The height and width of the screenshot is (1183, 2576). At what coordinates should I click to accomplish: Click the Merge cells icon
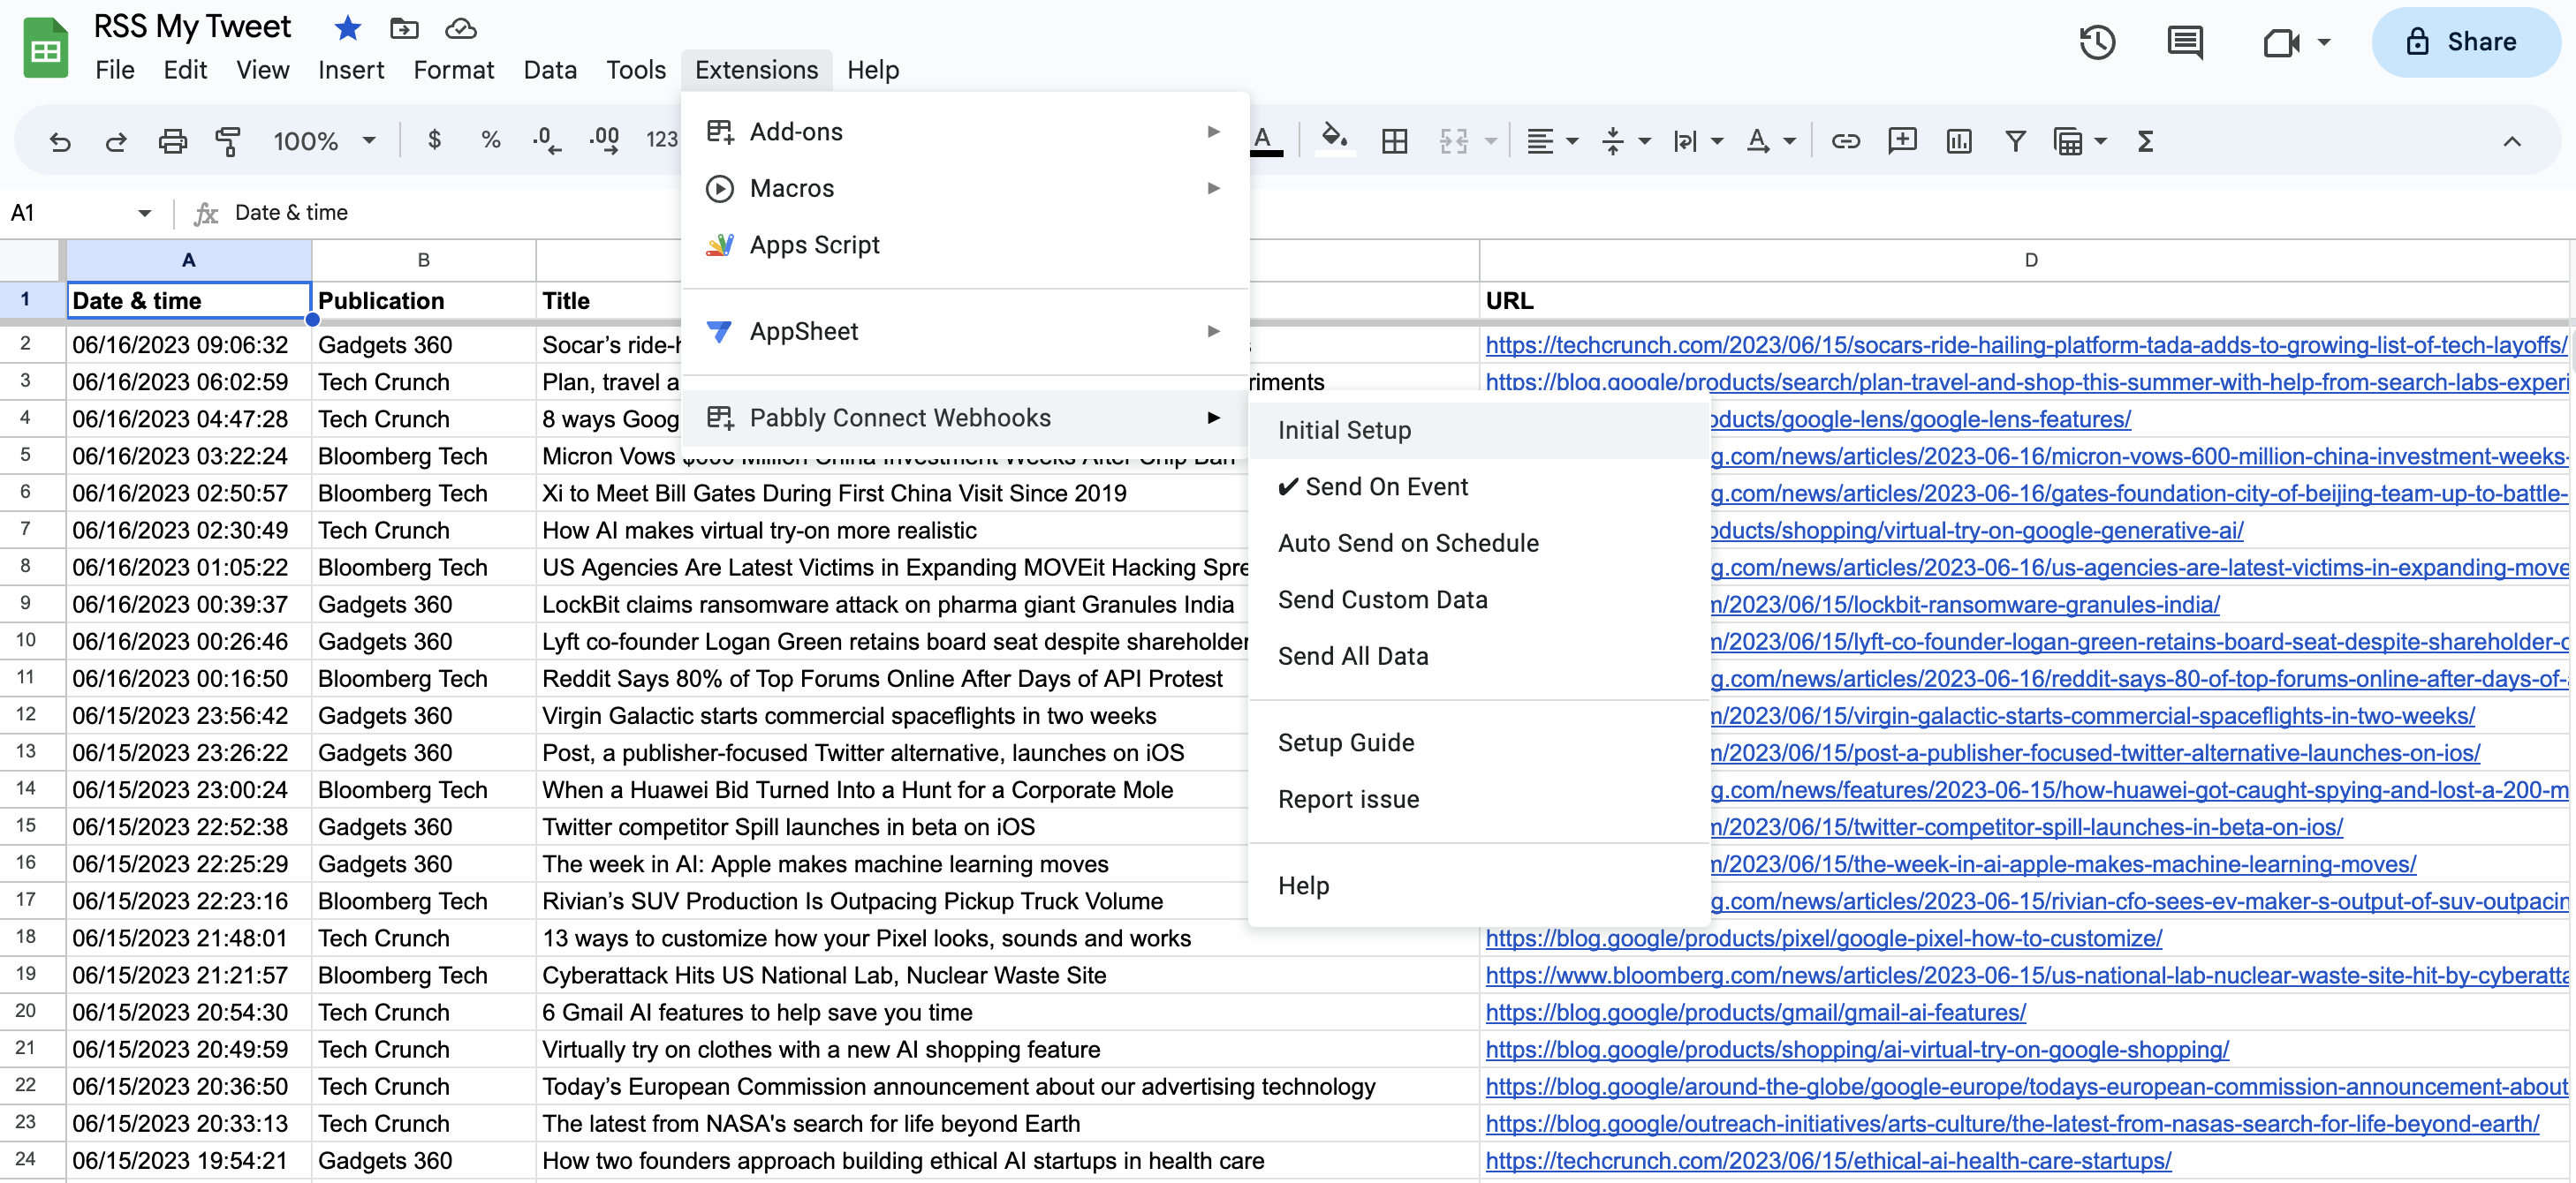click(x=1453, y=141)
